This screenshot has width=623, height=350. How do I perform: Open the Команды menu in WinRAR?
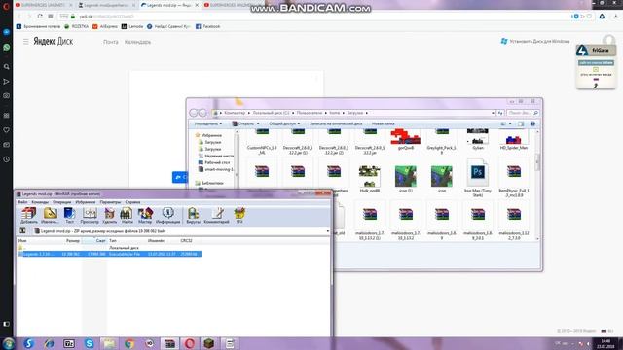tap(40, 202)
